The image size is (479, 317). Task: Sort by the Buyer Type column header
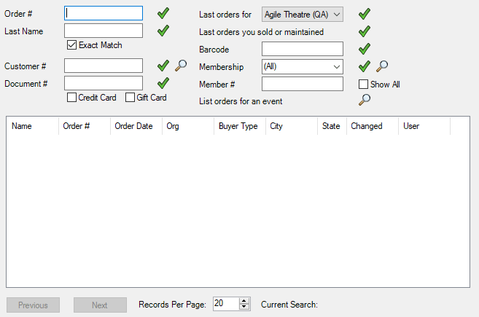[x=240, y=126]
